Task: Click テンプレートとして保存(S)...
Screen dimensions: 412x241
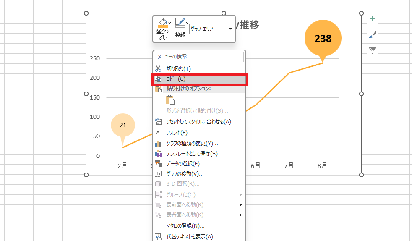Action: pos(194,154)
